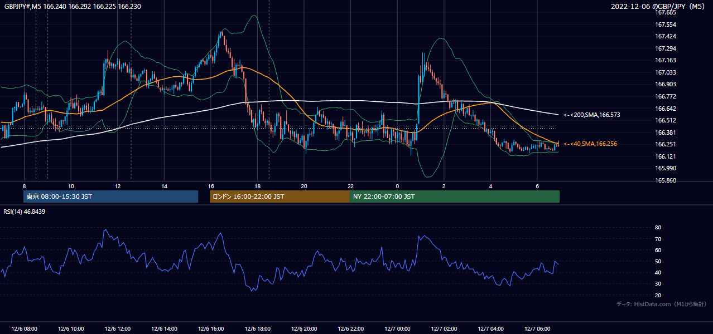Click the 12/6 12:00 bottom time label
This screenshot has height=334, width=713.
click(118, 328)
